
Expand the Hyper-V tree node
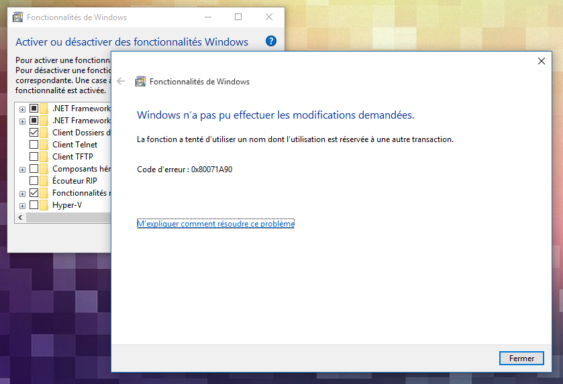pos(22,206)
